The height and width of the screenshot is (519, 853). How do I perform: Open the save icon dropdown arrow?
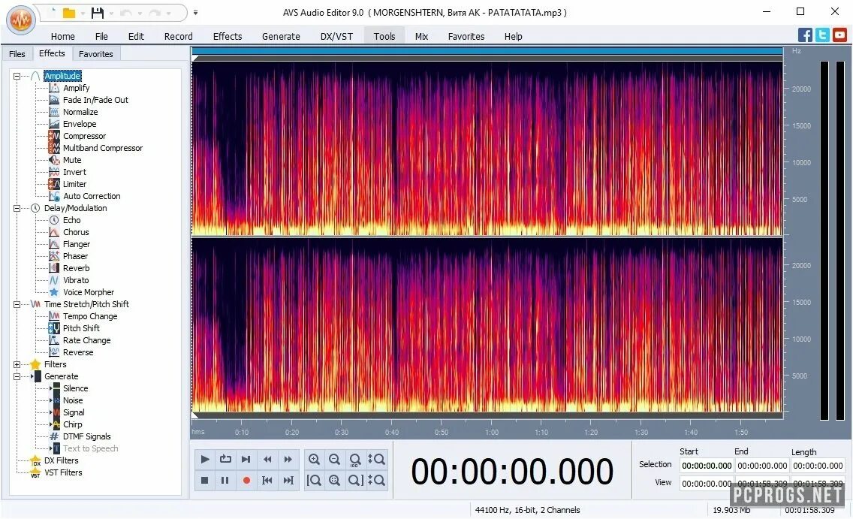(x=112, y=13)
